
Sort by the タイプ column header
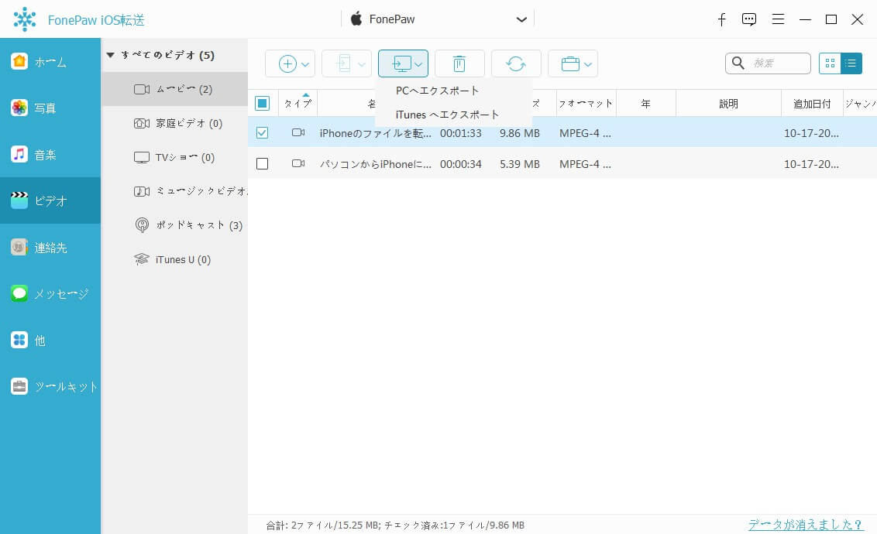[297, 104]
